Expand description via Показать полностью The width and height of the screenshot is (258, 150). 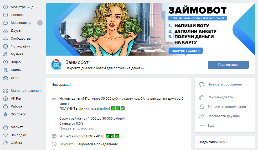tap(78, 128)
